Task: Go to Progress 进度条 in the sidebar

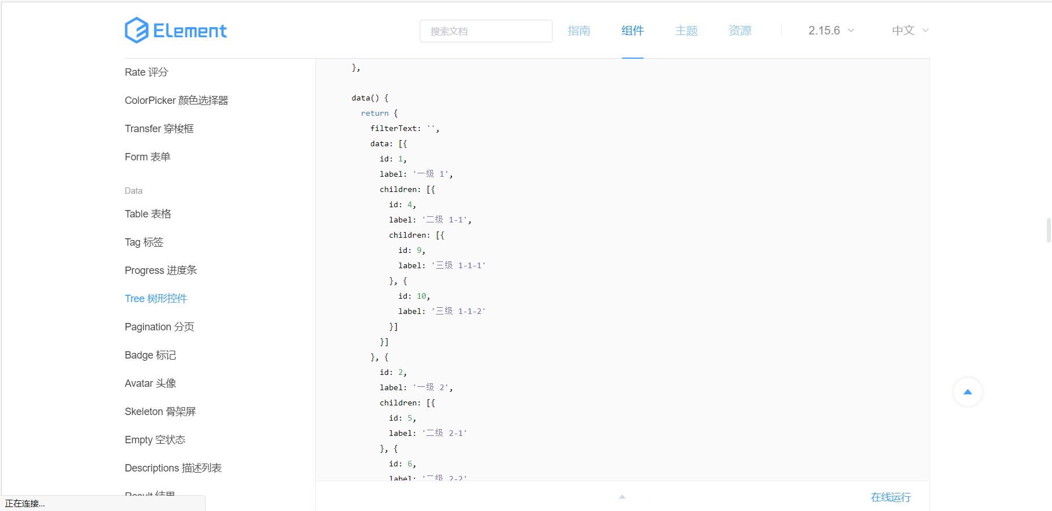Action: click(x=161, y=270)
